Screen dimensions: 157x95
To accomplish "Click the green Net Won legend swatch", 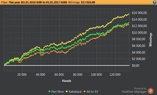I will (x=49, y=91).
